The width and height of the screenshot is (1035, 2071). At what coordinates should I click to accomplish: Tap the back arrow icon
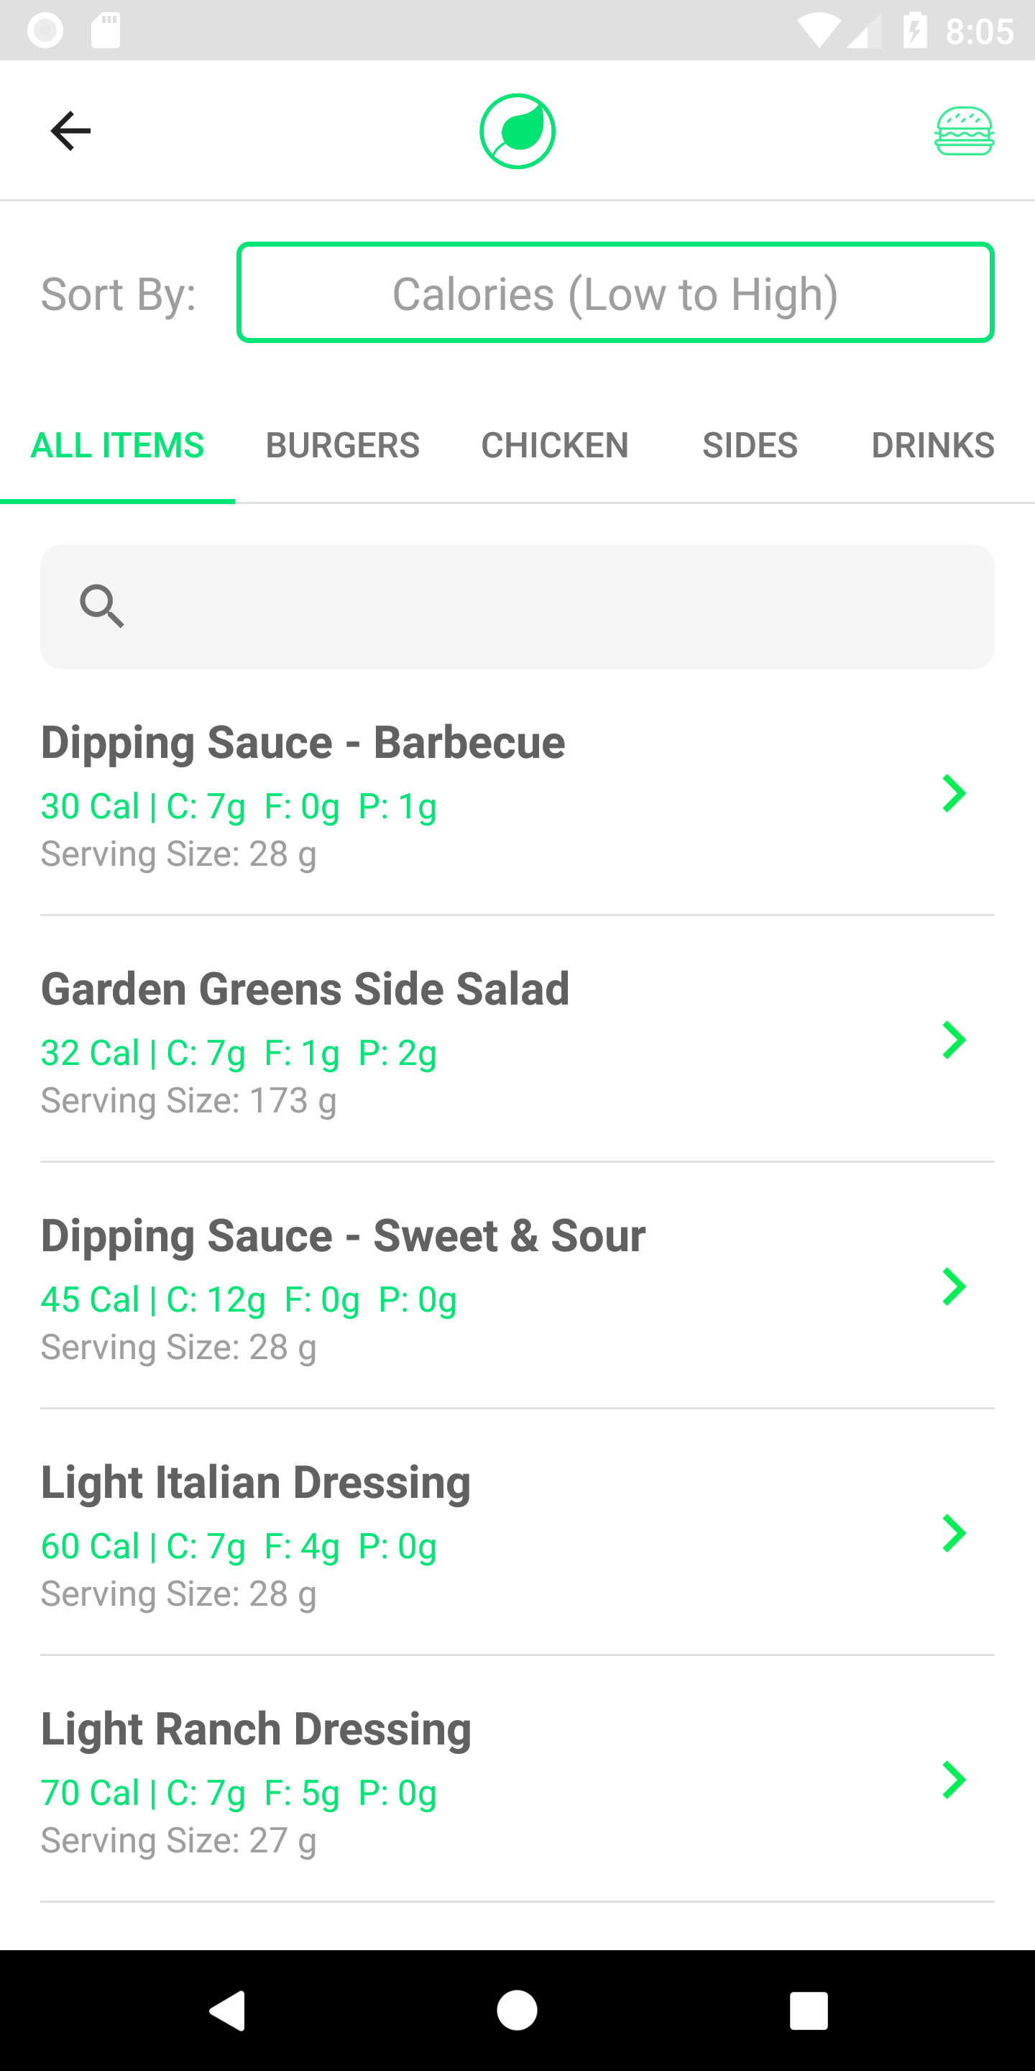pyautogui.click(x=70, y=131)
